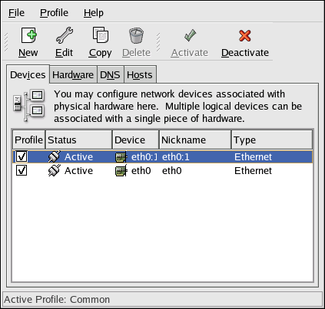
Task: Switch to the Hosts tab
Action: pyautogui.click(x=140, y=74)
